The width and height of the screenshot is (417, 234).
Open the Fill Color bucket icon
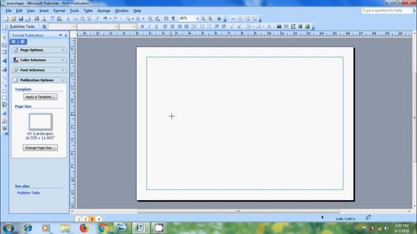coord(248,27)
